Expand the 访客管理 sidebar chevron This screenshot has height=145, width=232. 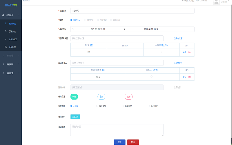click(x=19, y=55)
